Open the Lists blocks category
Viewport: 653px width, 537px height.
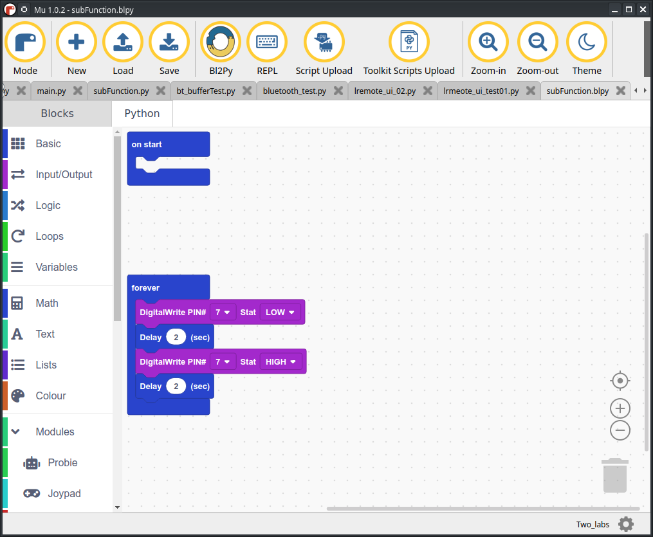point(57,365)
